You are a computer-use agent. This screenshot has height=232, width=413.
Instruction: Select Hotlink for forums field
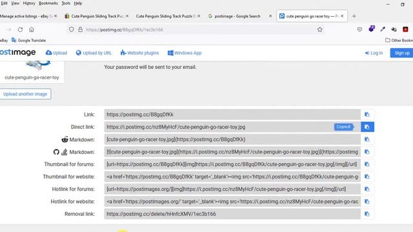[232, 189]
